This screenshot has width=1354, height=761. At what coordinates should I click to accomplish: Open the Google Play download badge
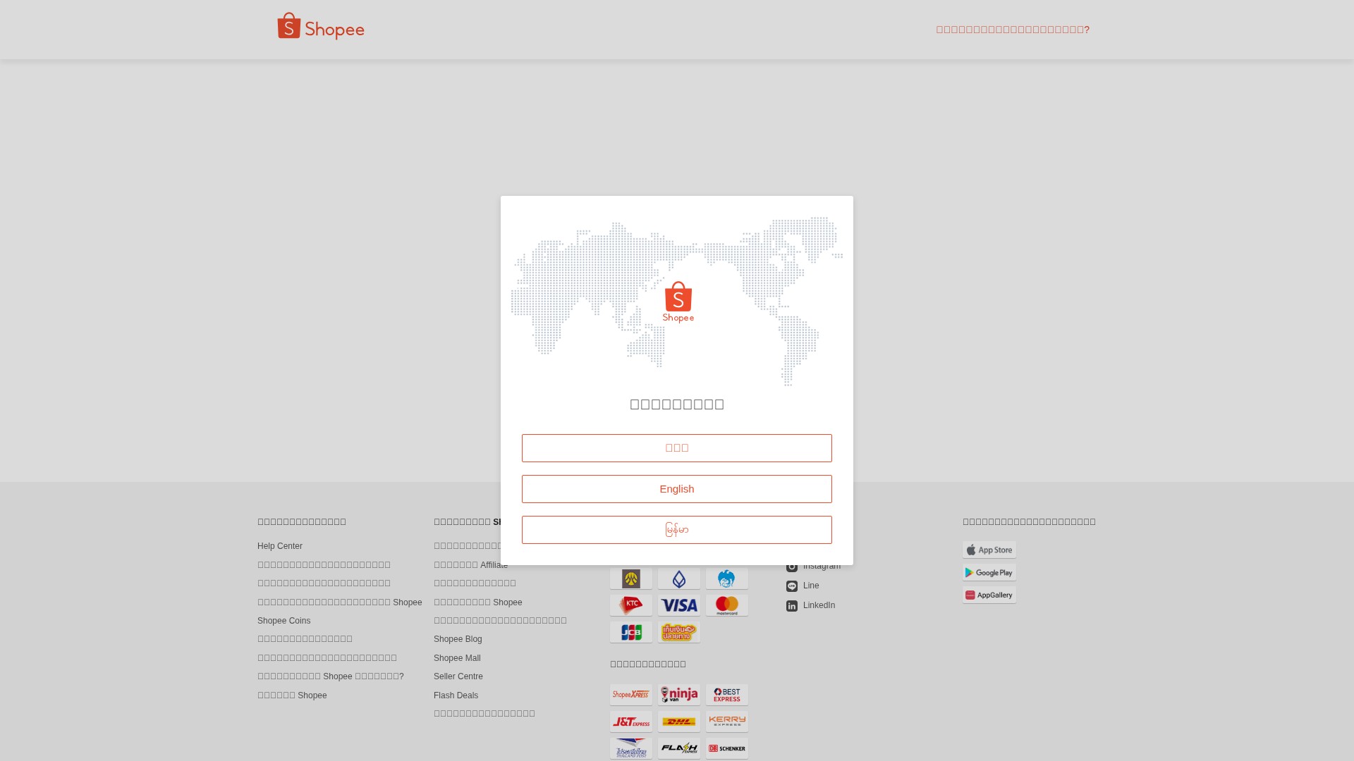point(989,572)
